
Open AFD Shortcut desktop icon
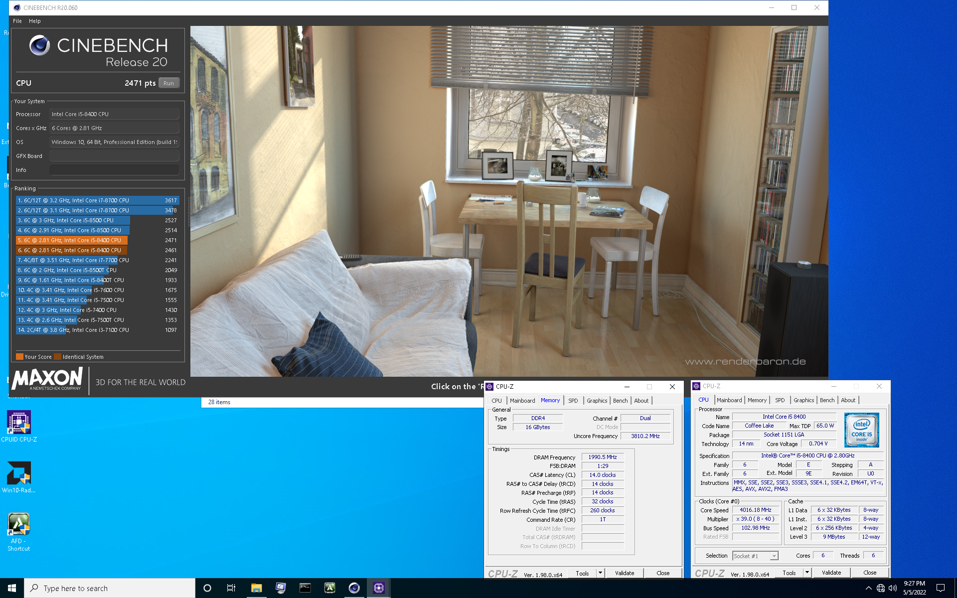point(19,532)
